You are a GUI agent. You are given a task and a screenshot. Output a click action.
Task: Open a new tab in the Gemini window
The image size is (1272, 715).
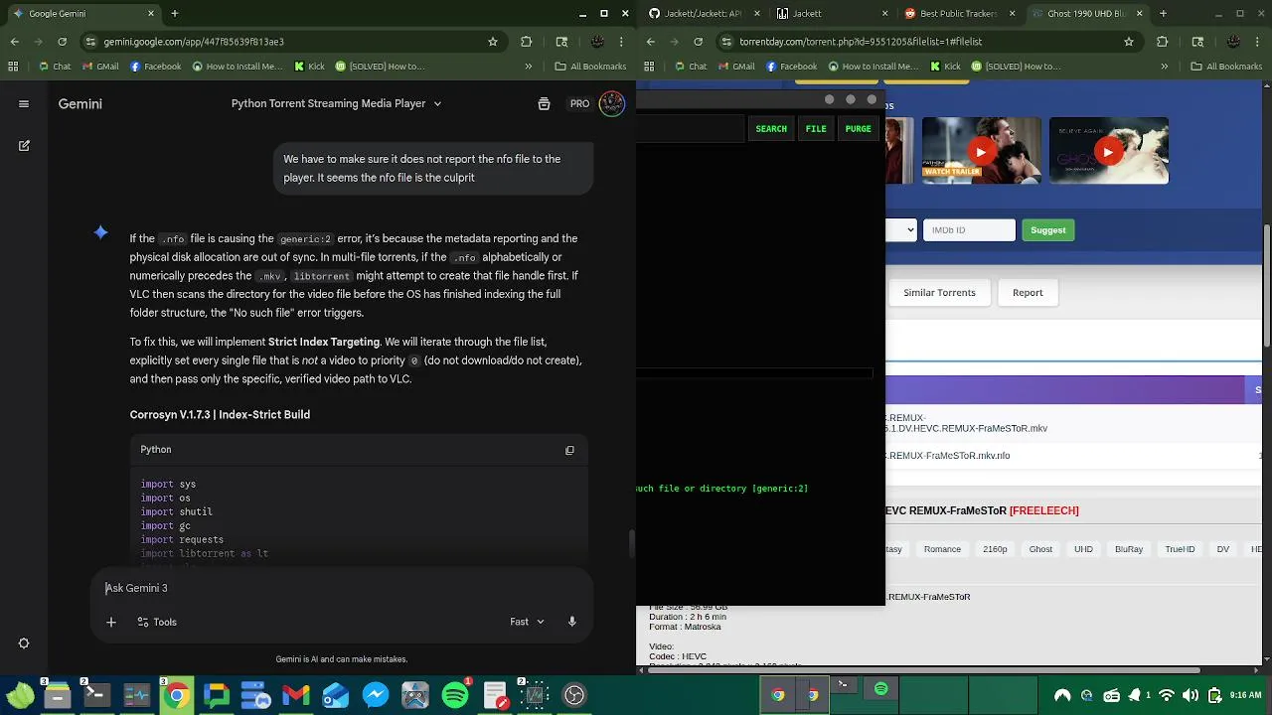pyautogui.click(x=175, y=13)
